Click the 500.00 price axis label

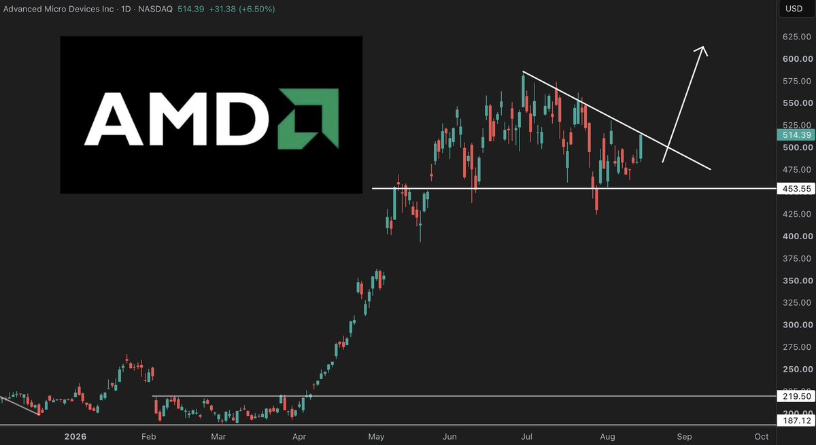pos(798,147)
